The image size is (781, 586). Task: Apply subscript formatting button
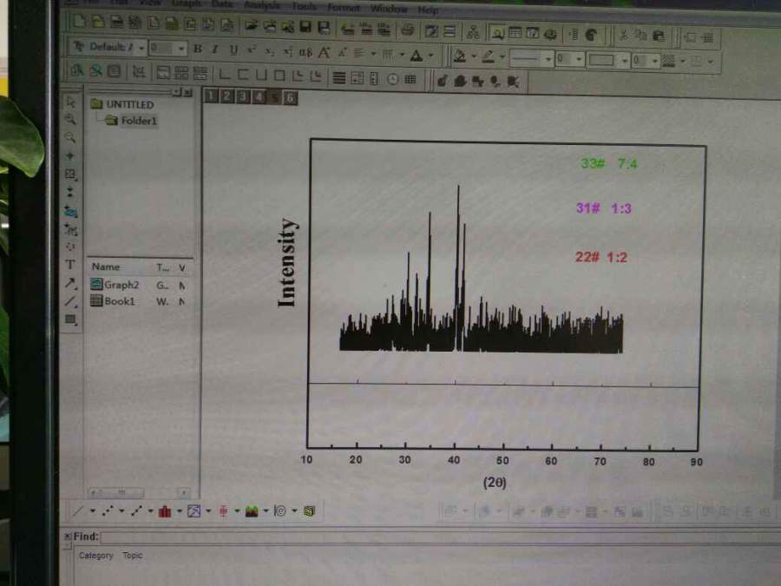click(x=270, y=51)
